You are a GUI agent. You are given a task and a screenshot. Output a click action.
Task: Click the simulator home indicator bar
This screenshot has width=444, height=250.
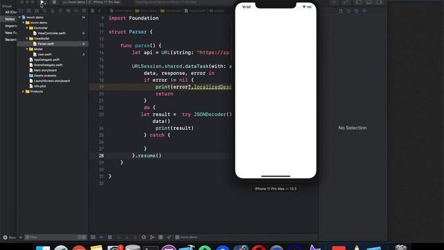[275, 176]
